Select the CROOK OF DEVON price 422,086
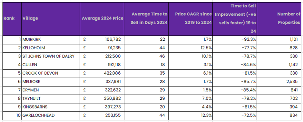The image size is (303, 122). (x=102, y=73)
